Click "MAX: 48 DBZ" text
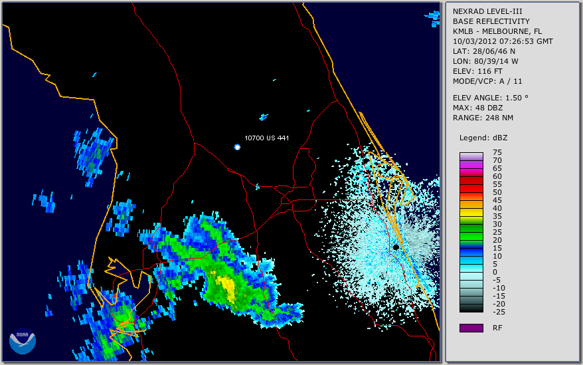 pyautogui.click(x=477, y=108)
